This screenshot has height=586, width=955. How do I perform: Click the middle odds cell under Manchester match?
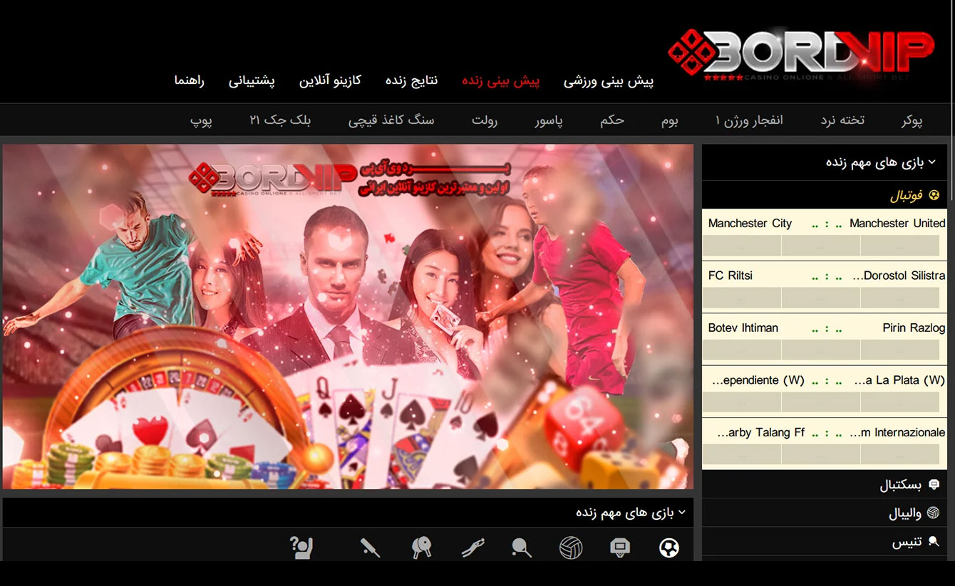[820, 246]
